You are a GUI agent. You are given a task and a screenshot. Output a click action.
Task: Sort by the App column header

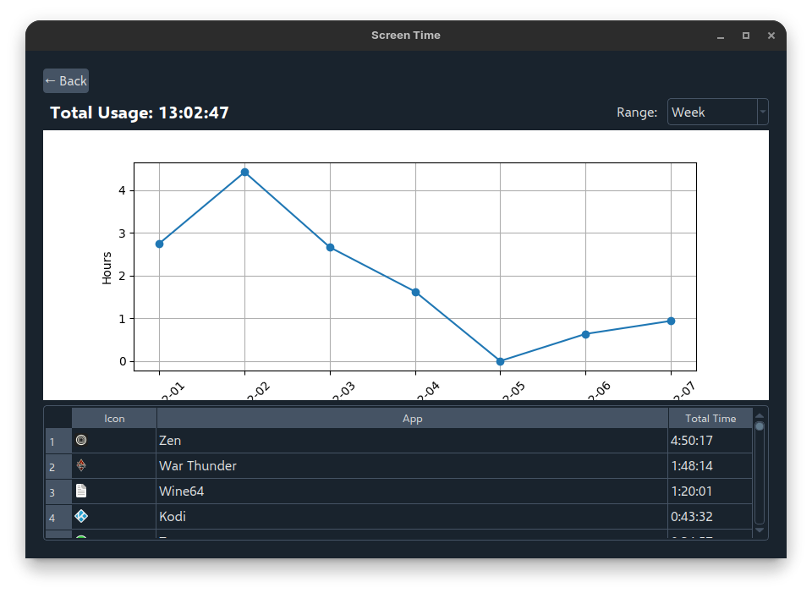(x=412, y=419)
